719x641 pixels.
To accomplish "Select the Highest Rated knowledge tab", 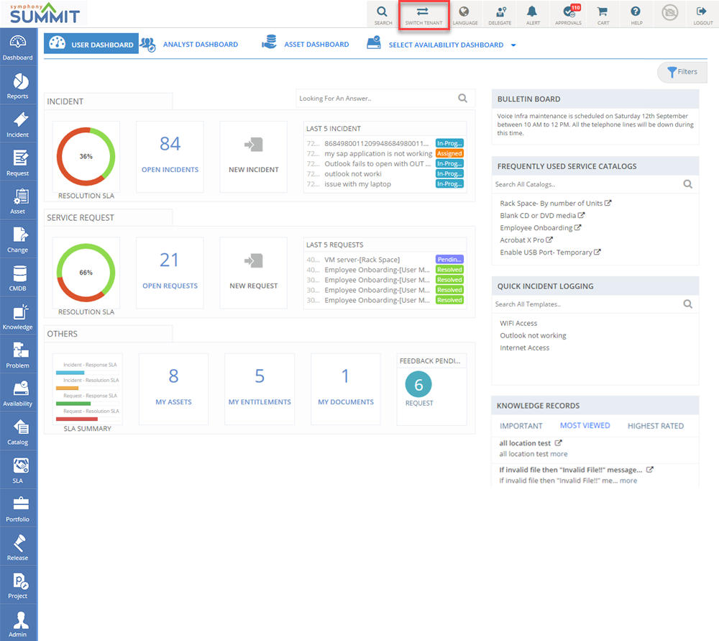I will pos(655,426).
